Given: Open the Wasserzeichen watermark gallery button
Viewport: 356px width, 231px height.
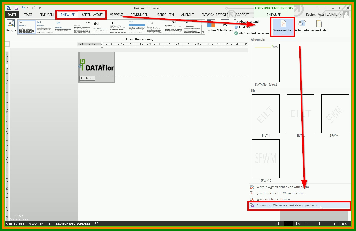Looking at the screenshot, I should [283, 27].
